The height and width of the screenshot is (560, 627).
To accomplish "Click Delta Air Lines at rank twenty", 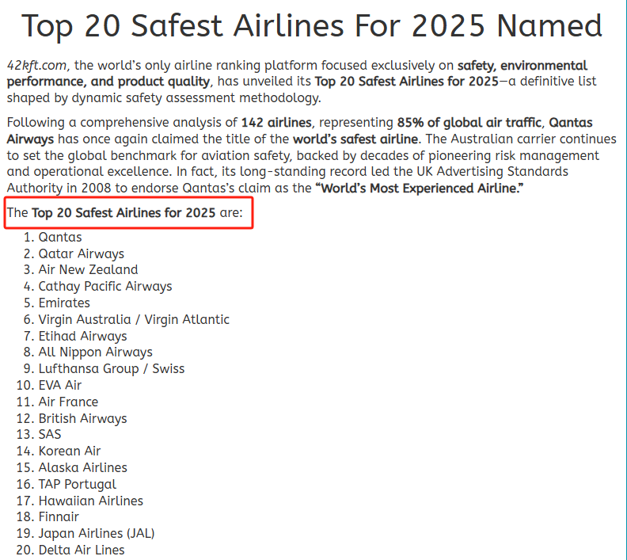I will (x=82, y=550).
